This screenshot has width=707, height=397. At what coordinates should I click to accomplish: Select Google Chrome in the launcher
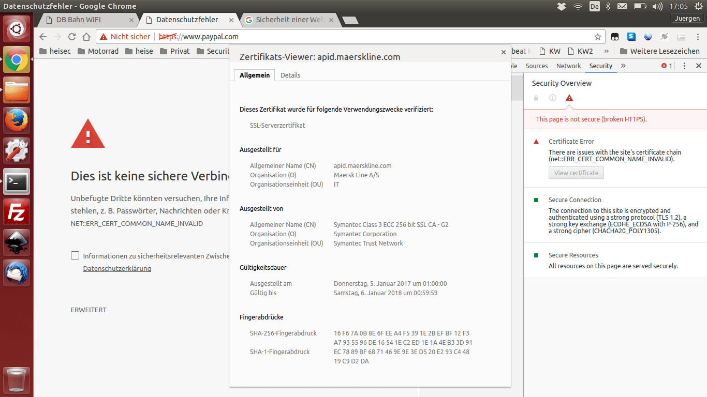(x=17, y=59)
